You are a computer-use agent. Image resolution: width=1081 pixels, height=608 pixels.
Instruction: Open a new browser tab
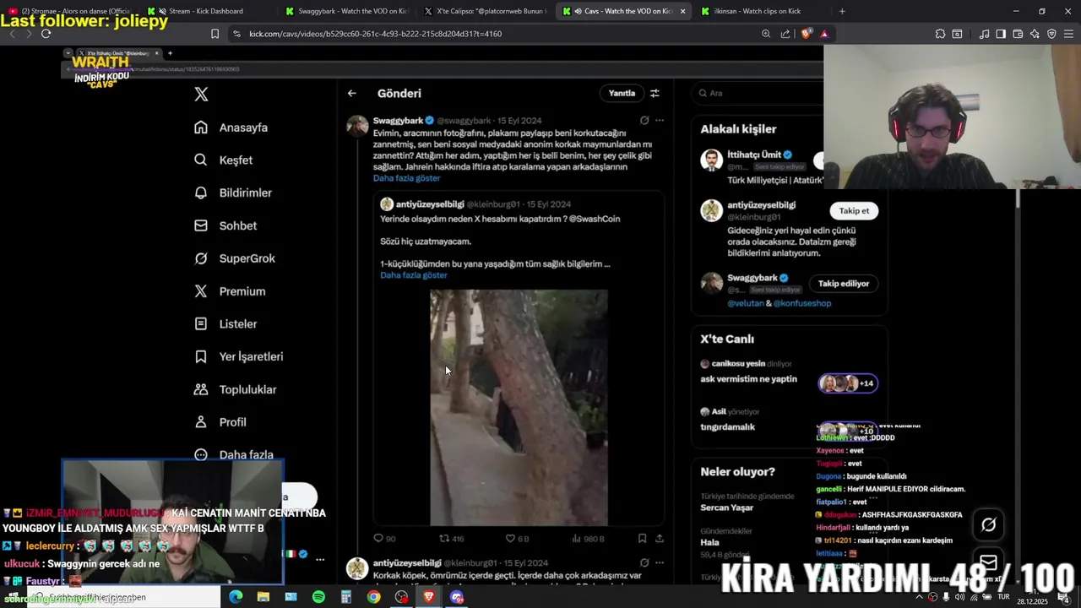click(842, 11)
